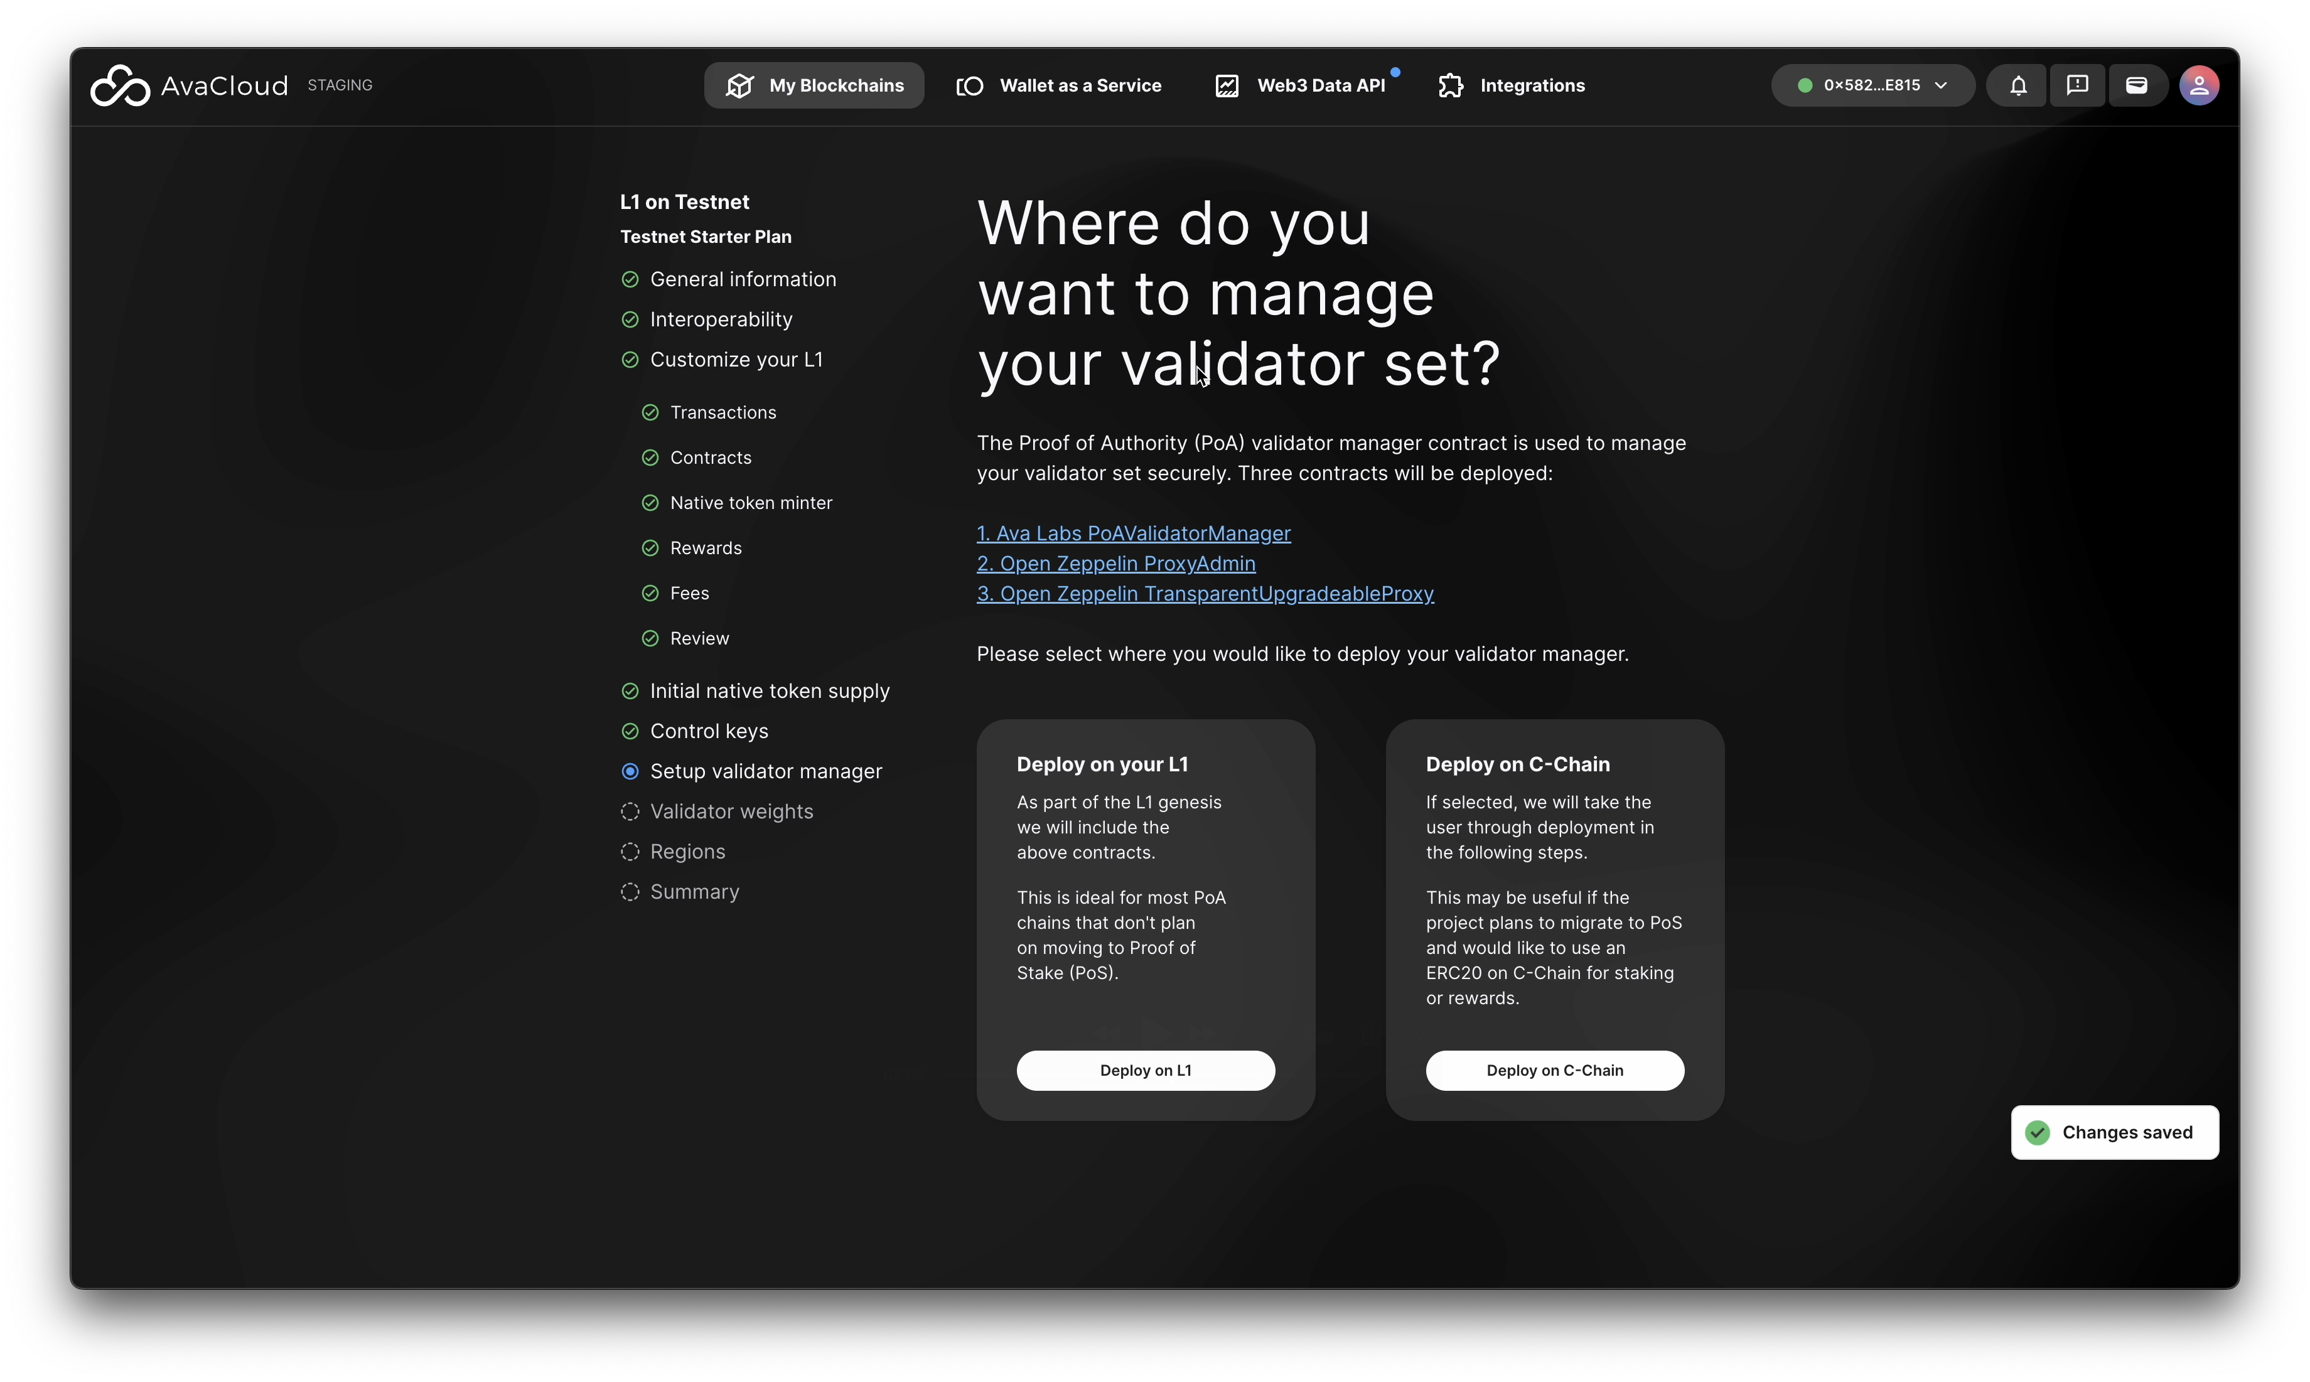The height and width of the screenshot is (1382, 2310).
Task: Open the user profile avatar
Action: [x=2198, y=86]
